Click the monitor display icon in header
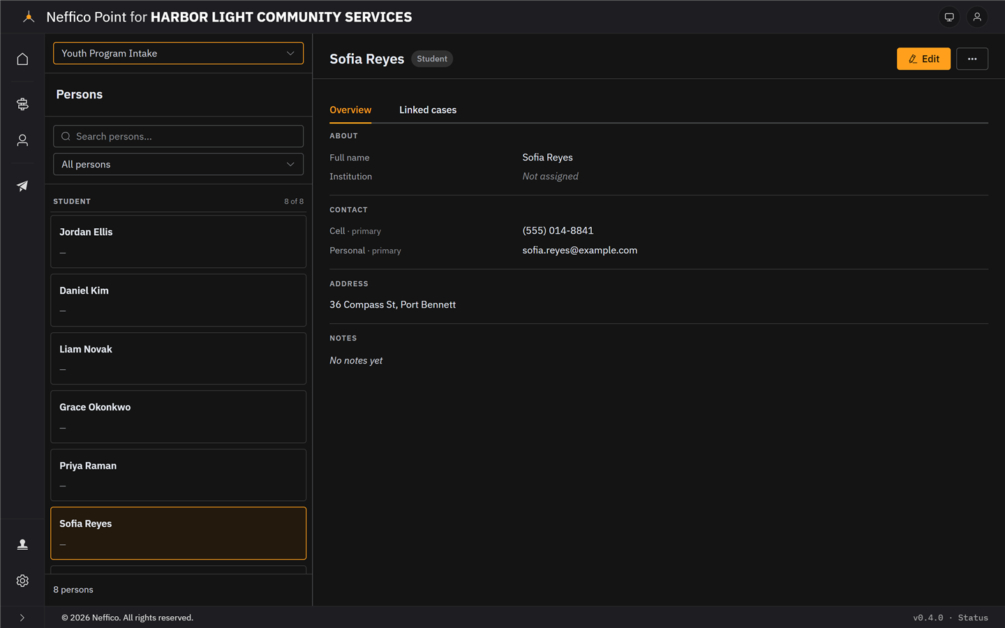Screen dimensions: 1005x628 point(949,17)
